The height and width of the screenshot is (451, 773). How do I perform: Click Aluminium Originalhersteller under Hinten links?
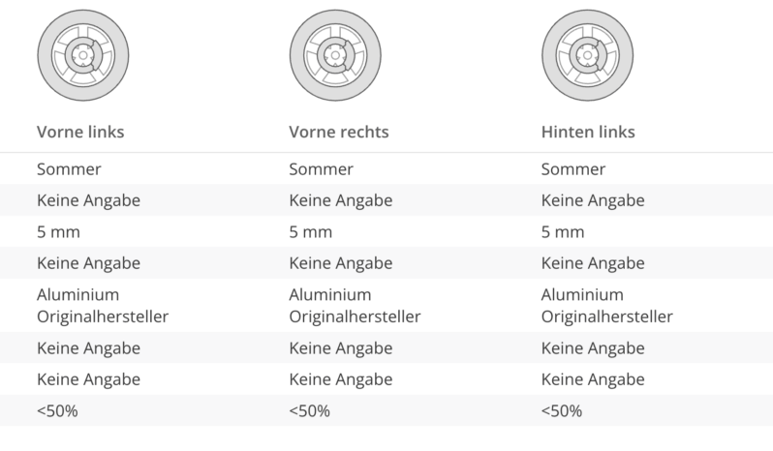[x=606, y=305]
